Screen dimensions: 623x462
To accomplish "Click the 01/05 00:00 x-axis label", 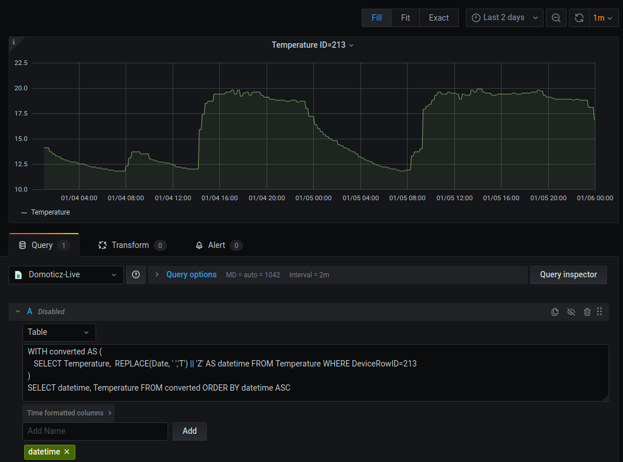I will (313, 198).
